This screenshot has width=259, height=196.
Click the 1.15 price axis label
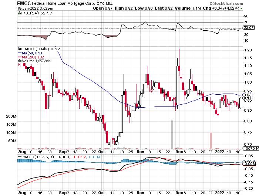(x=248, y=58)
